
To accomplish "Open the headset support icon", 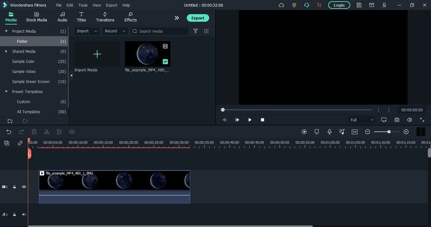I will [x=307, y=5].
